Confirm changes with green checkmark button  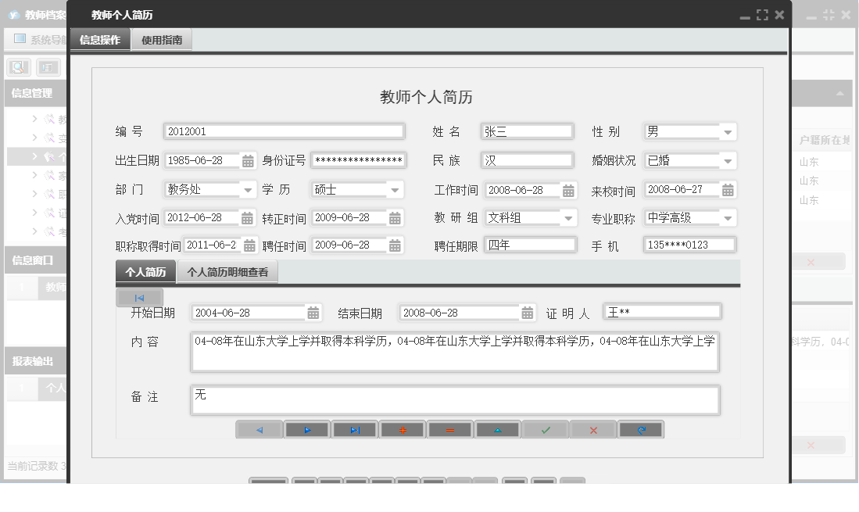[x=546, y=430]
